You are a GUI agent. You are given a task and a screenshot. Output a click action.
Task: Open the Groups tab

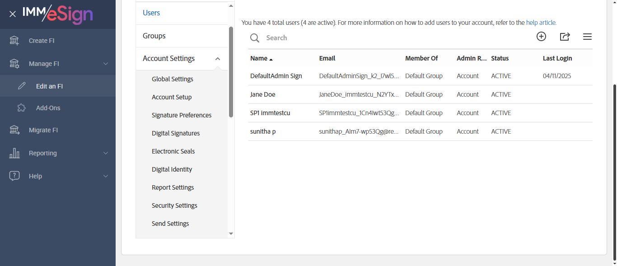tap(154, 36)
